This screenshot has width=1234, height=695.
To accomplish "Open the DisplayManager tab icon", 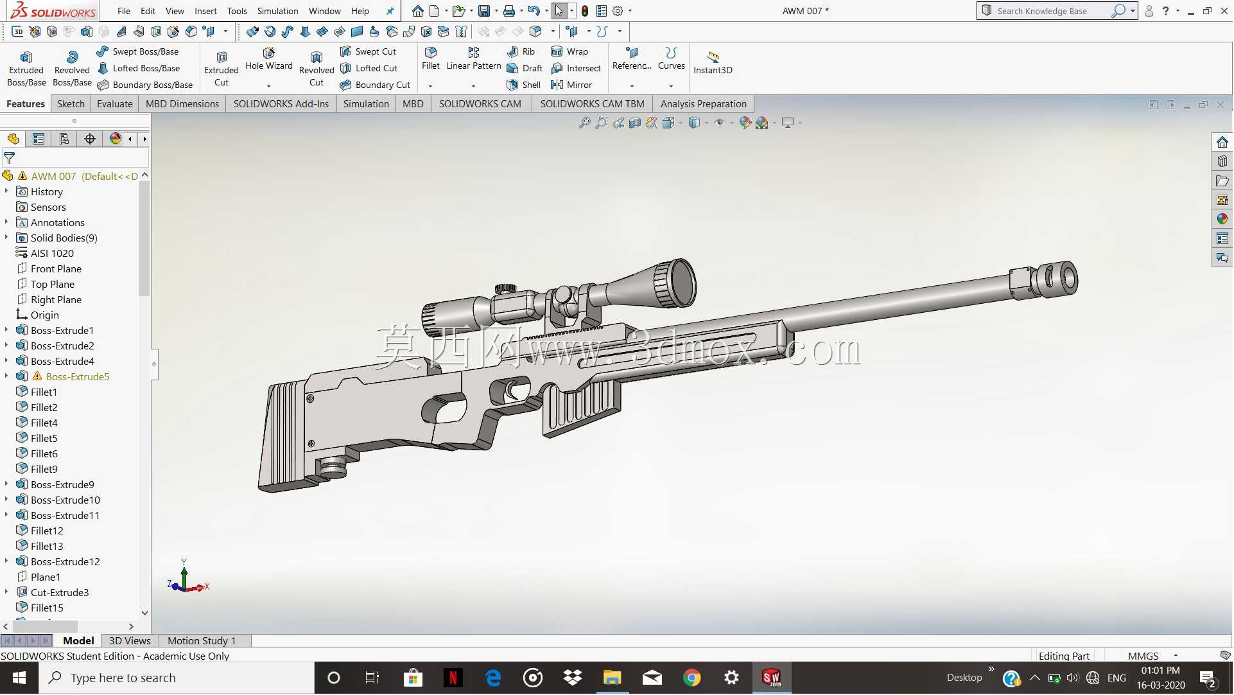I will coord(116,139).
